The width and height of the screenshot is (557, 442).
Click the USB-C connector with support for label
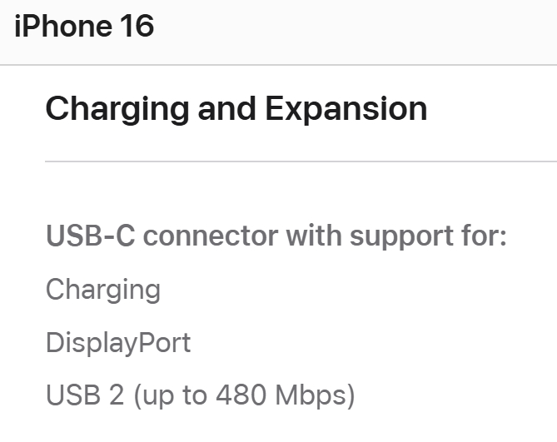point(276,236)
